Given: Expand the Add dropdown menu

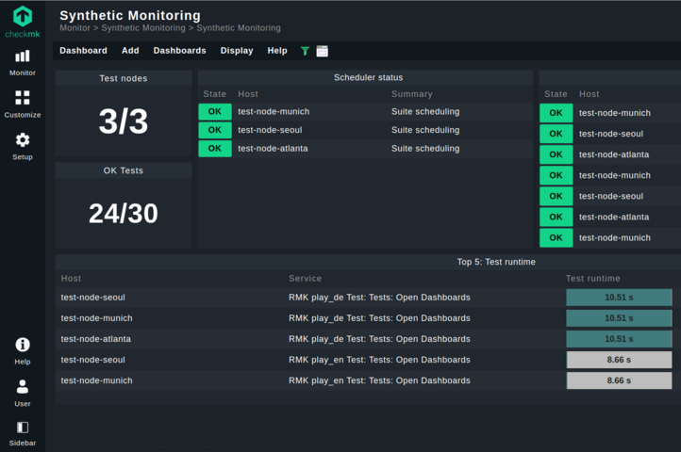Looking at the screenshot, I should (130, 51).
